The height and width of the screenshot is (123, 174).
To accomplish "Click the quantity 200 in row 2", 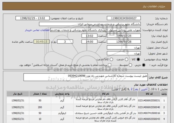I will pyautogui.click(x=40, y=107).
